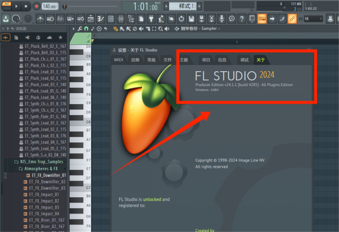Open the pattern selector 样式 1

click(x=182, y=6)
